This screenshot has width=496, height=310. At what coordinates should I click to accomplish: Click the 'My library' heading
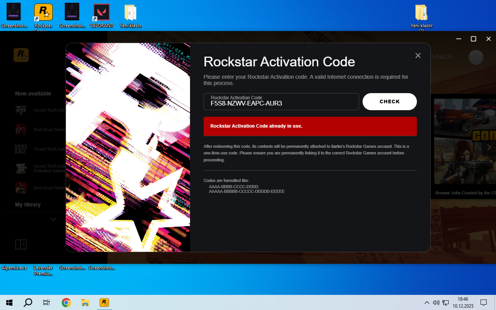tap(28, 204)
